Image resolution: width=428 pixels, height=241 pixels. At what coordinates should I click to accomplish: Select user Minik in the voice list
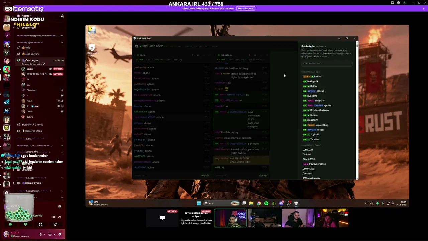pos(29,101)
